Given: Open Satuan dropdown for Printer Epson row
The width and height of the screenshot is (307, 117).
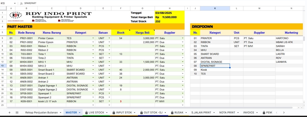Looking at the screenshot, I should click(109, 42).
